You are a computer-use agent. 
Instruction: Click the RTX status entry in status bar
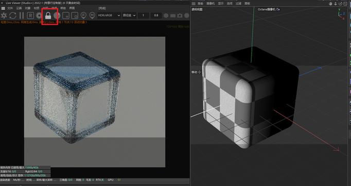pos(100,180)
